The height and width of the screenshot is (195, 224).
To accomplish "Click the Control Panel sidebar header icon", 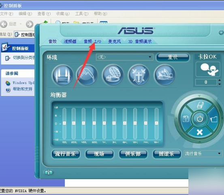I will pyautogui.click(x=5, y=47).
